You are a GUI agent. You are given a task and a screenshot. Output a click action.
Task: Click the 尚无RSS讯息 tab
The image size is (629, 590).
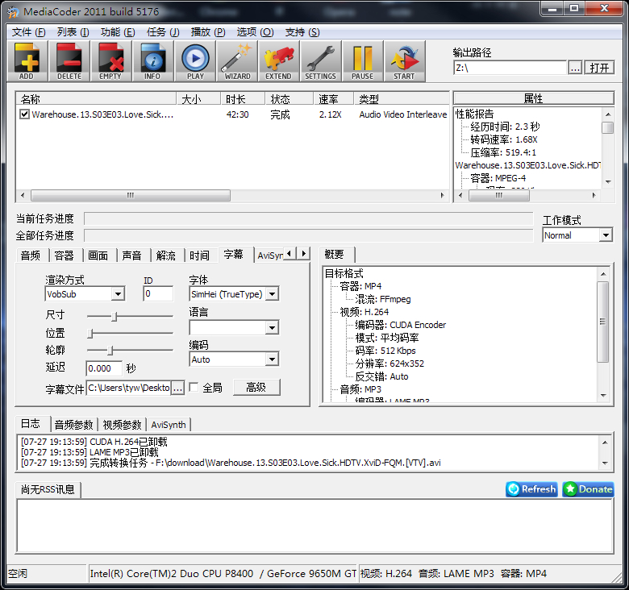click(x=48, y=489)
